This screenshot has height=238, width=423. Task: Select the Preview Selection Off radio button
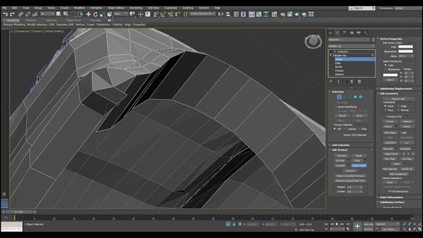pyautogui.click(x=335, y=129)
